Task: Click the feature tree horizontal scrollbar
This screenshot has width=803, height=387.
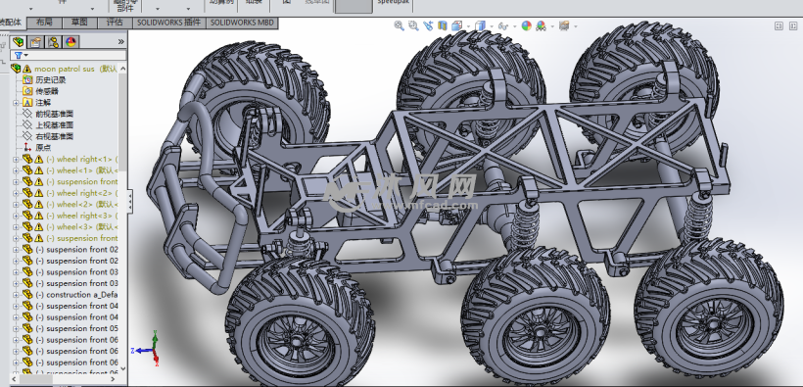Action: pos(37,379)
